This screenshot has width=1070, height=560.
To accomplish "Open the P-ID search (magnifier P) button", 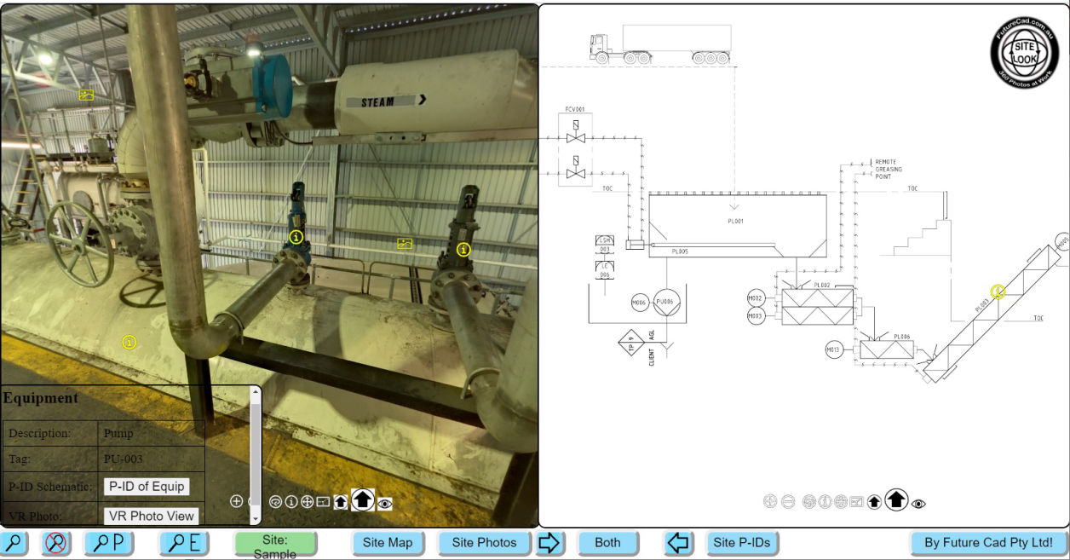I will coord(109,543).
